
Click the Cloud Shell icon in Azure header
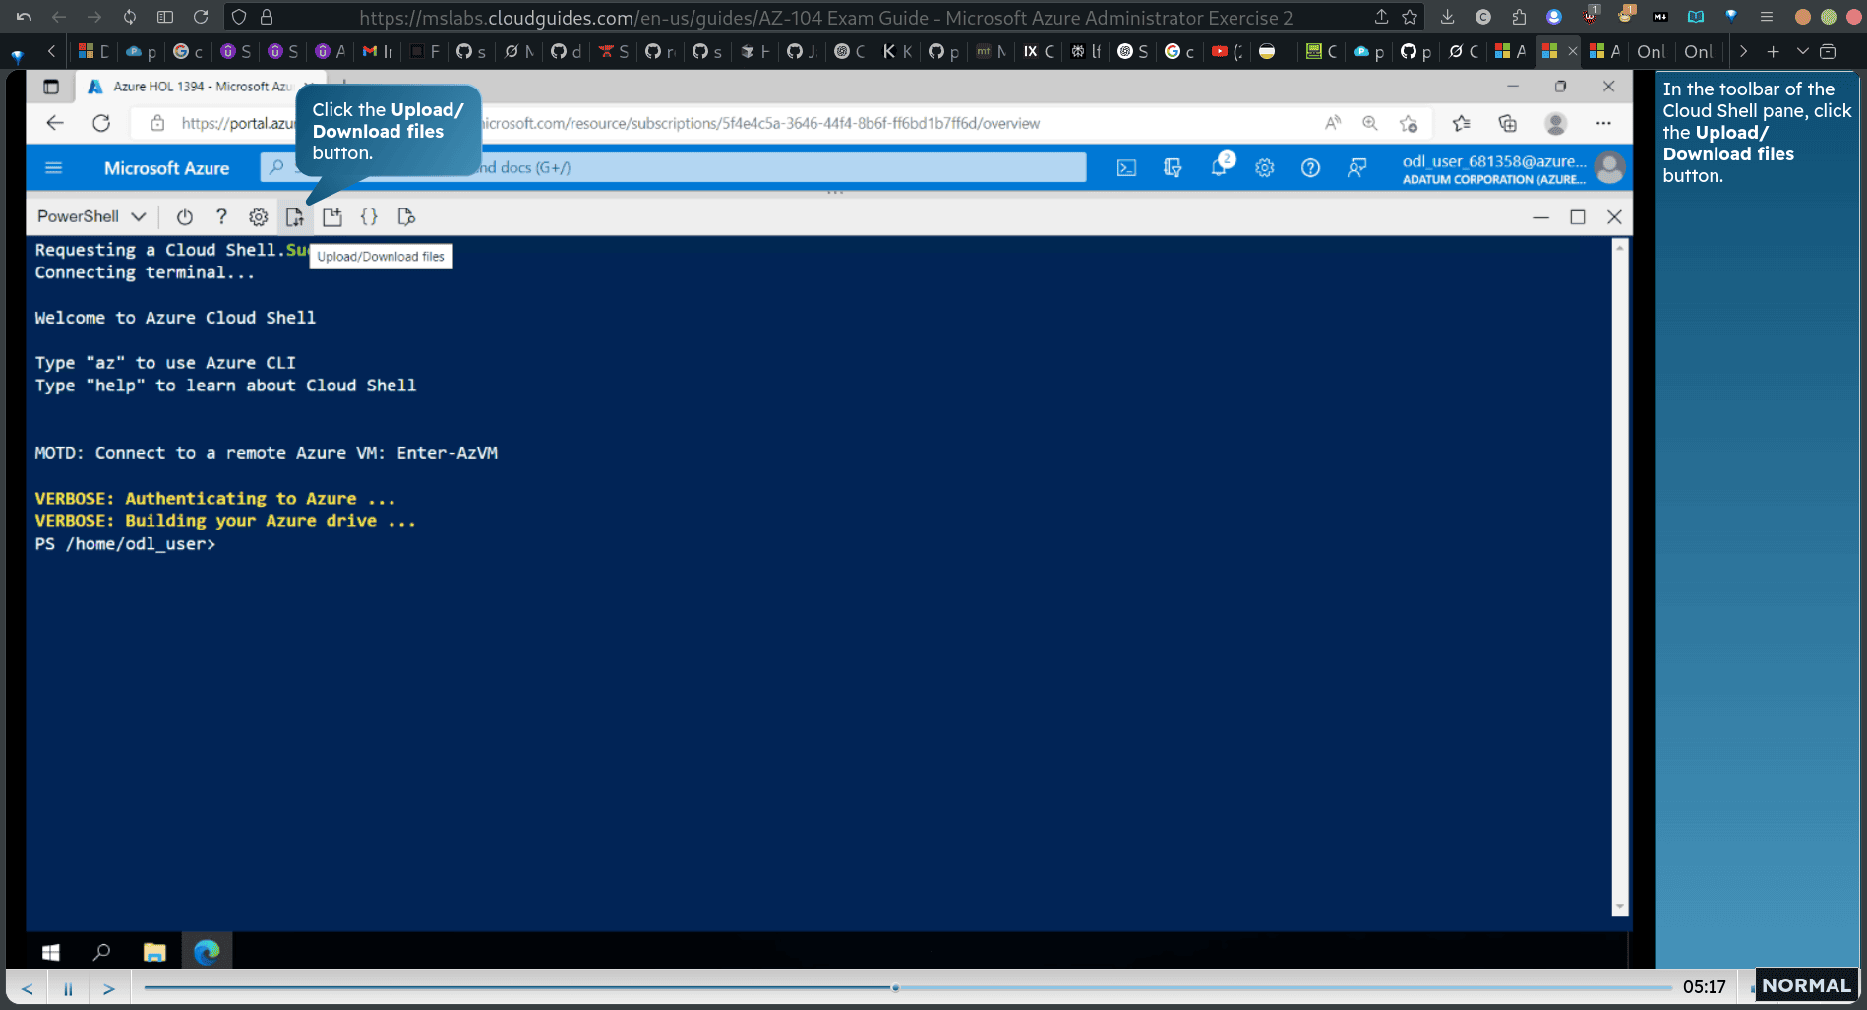point(1126,168)
